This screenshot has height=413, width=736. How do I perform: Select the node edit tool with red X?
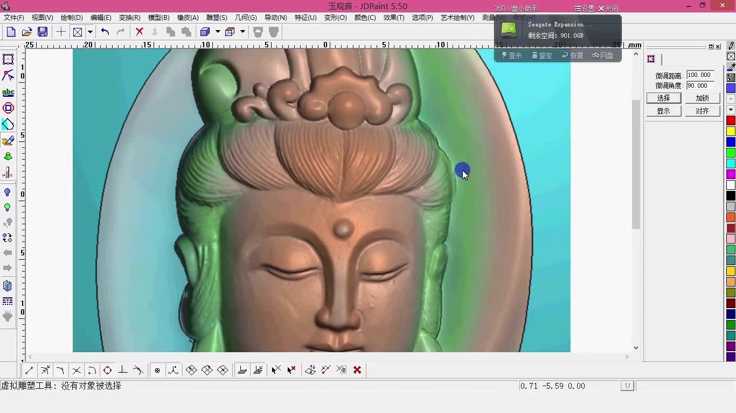pyautogui.click(x=8, y=75)
